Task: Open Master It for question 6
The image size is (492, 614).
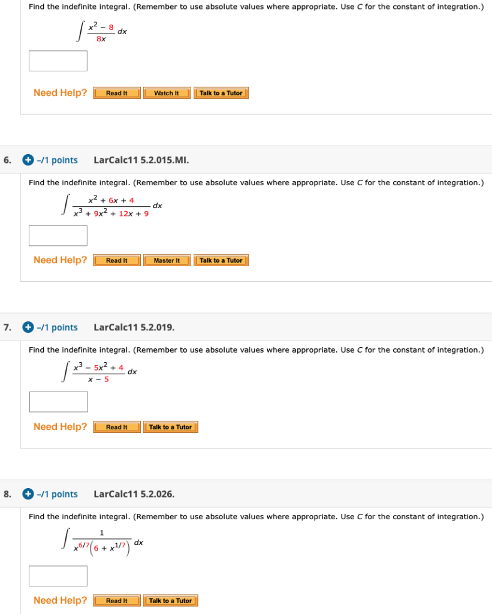Action: coord(167,260)
